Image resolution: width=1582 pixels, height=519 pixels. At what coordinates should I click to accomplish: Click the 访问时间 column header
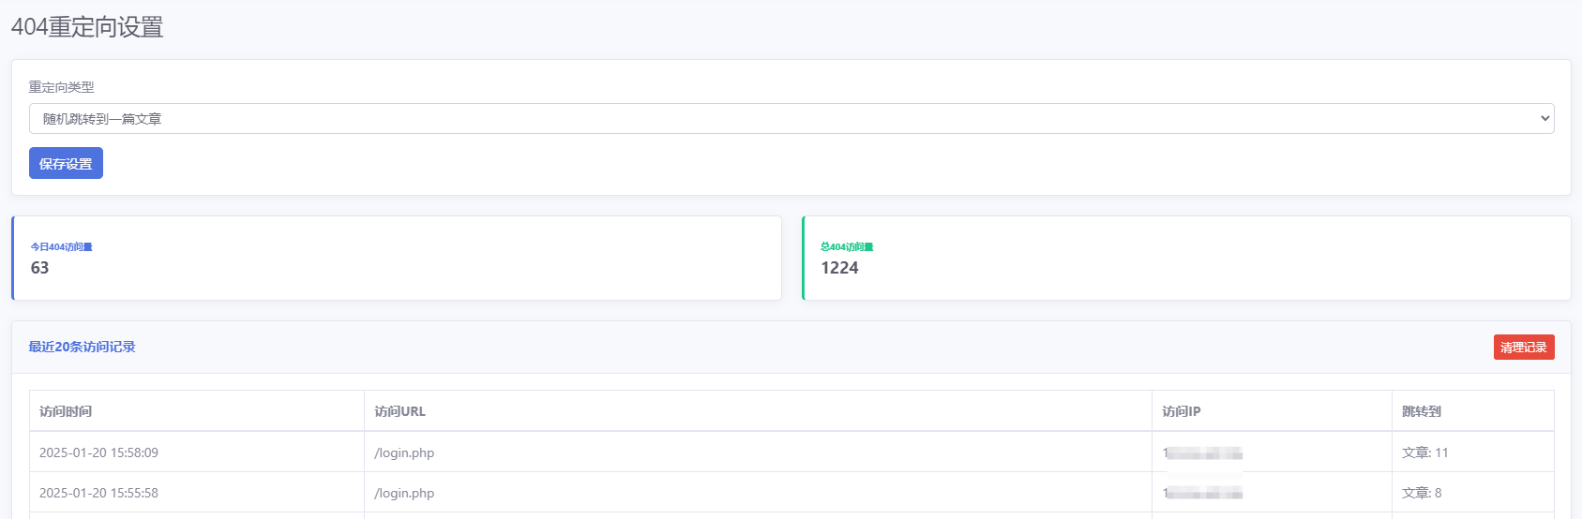click(x=66, y=411)
